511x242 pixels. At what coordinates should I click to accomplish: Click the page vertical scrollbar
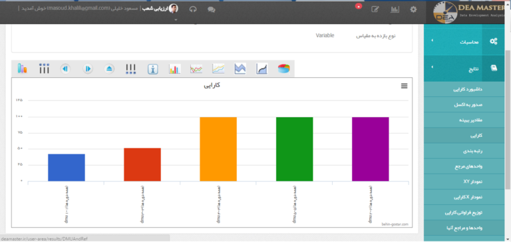[x=508, y=120]
